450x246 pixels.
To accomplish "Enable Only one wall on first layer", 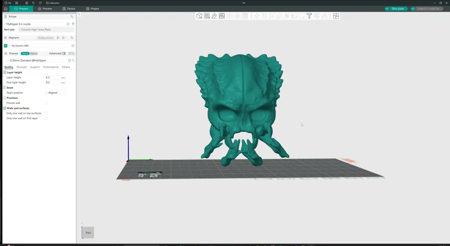I will [x=46, y=118].
